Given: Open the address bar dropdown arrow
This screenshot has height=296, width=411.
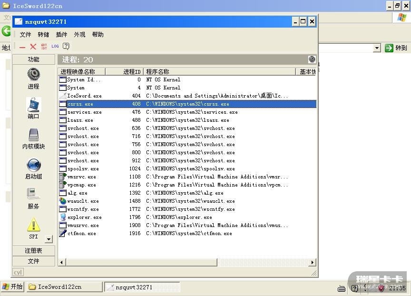Looking at the screenshot, I should [377, 48].
